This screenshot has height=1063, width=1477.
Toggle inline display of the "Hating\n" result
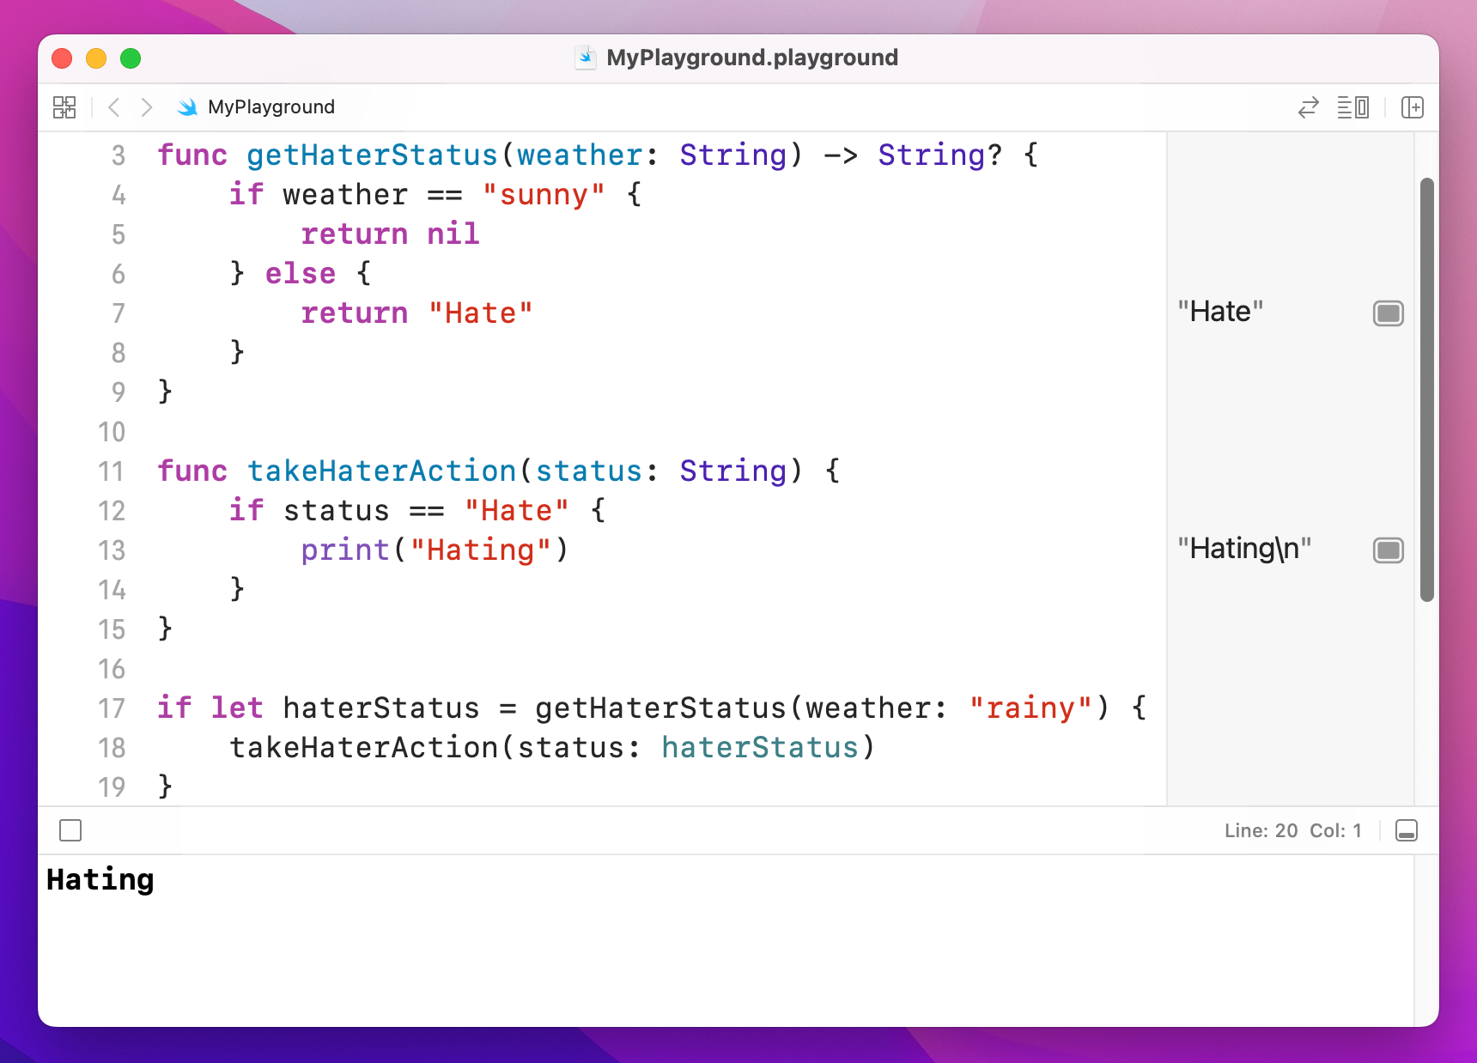[1388, 550]
